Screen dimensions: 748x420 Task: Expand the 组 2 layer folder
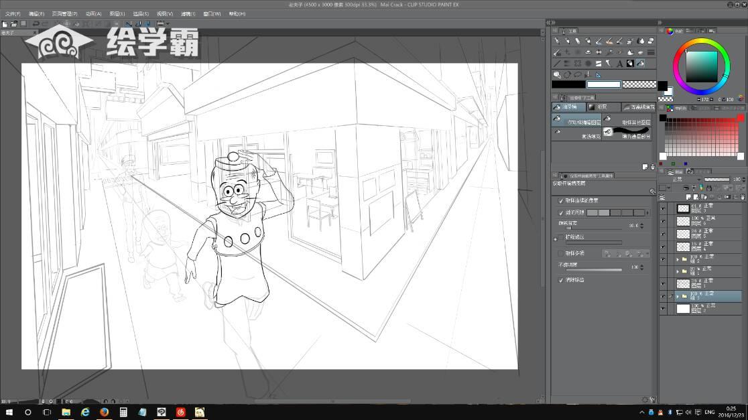coord(678,259)
